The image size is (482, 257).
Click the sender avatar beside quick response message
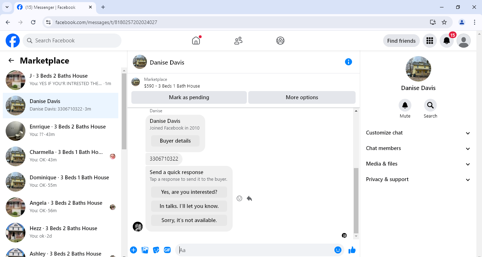[138, 227]
